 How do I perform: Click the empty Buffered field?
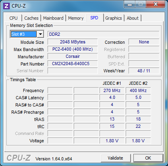[x=144, y=56]
